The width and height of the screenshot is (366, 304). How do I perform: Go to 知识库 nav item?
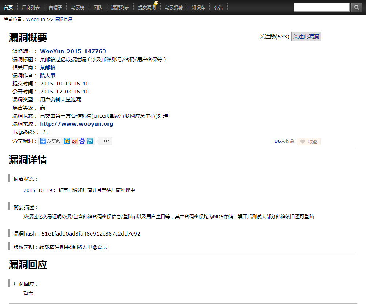coord(198,7)
